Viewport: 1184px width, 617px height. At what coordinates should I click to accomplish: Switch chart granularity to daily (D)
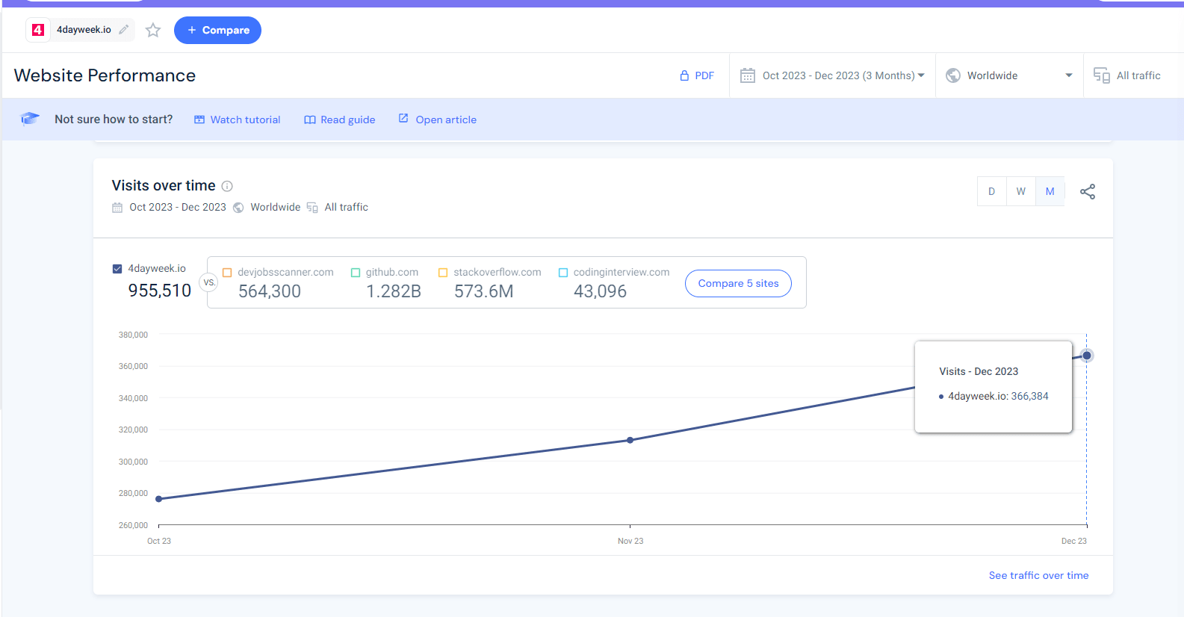[991, 191]
